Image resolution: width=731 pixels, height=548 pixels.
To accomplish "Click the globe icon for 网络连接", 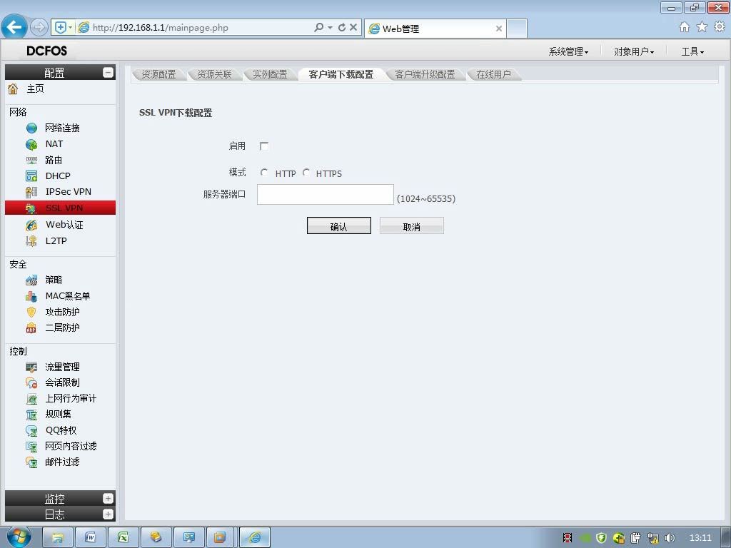I will [31, 128].
